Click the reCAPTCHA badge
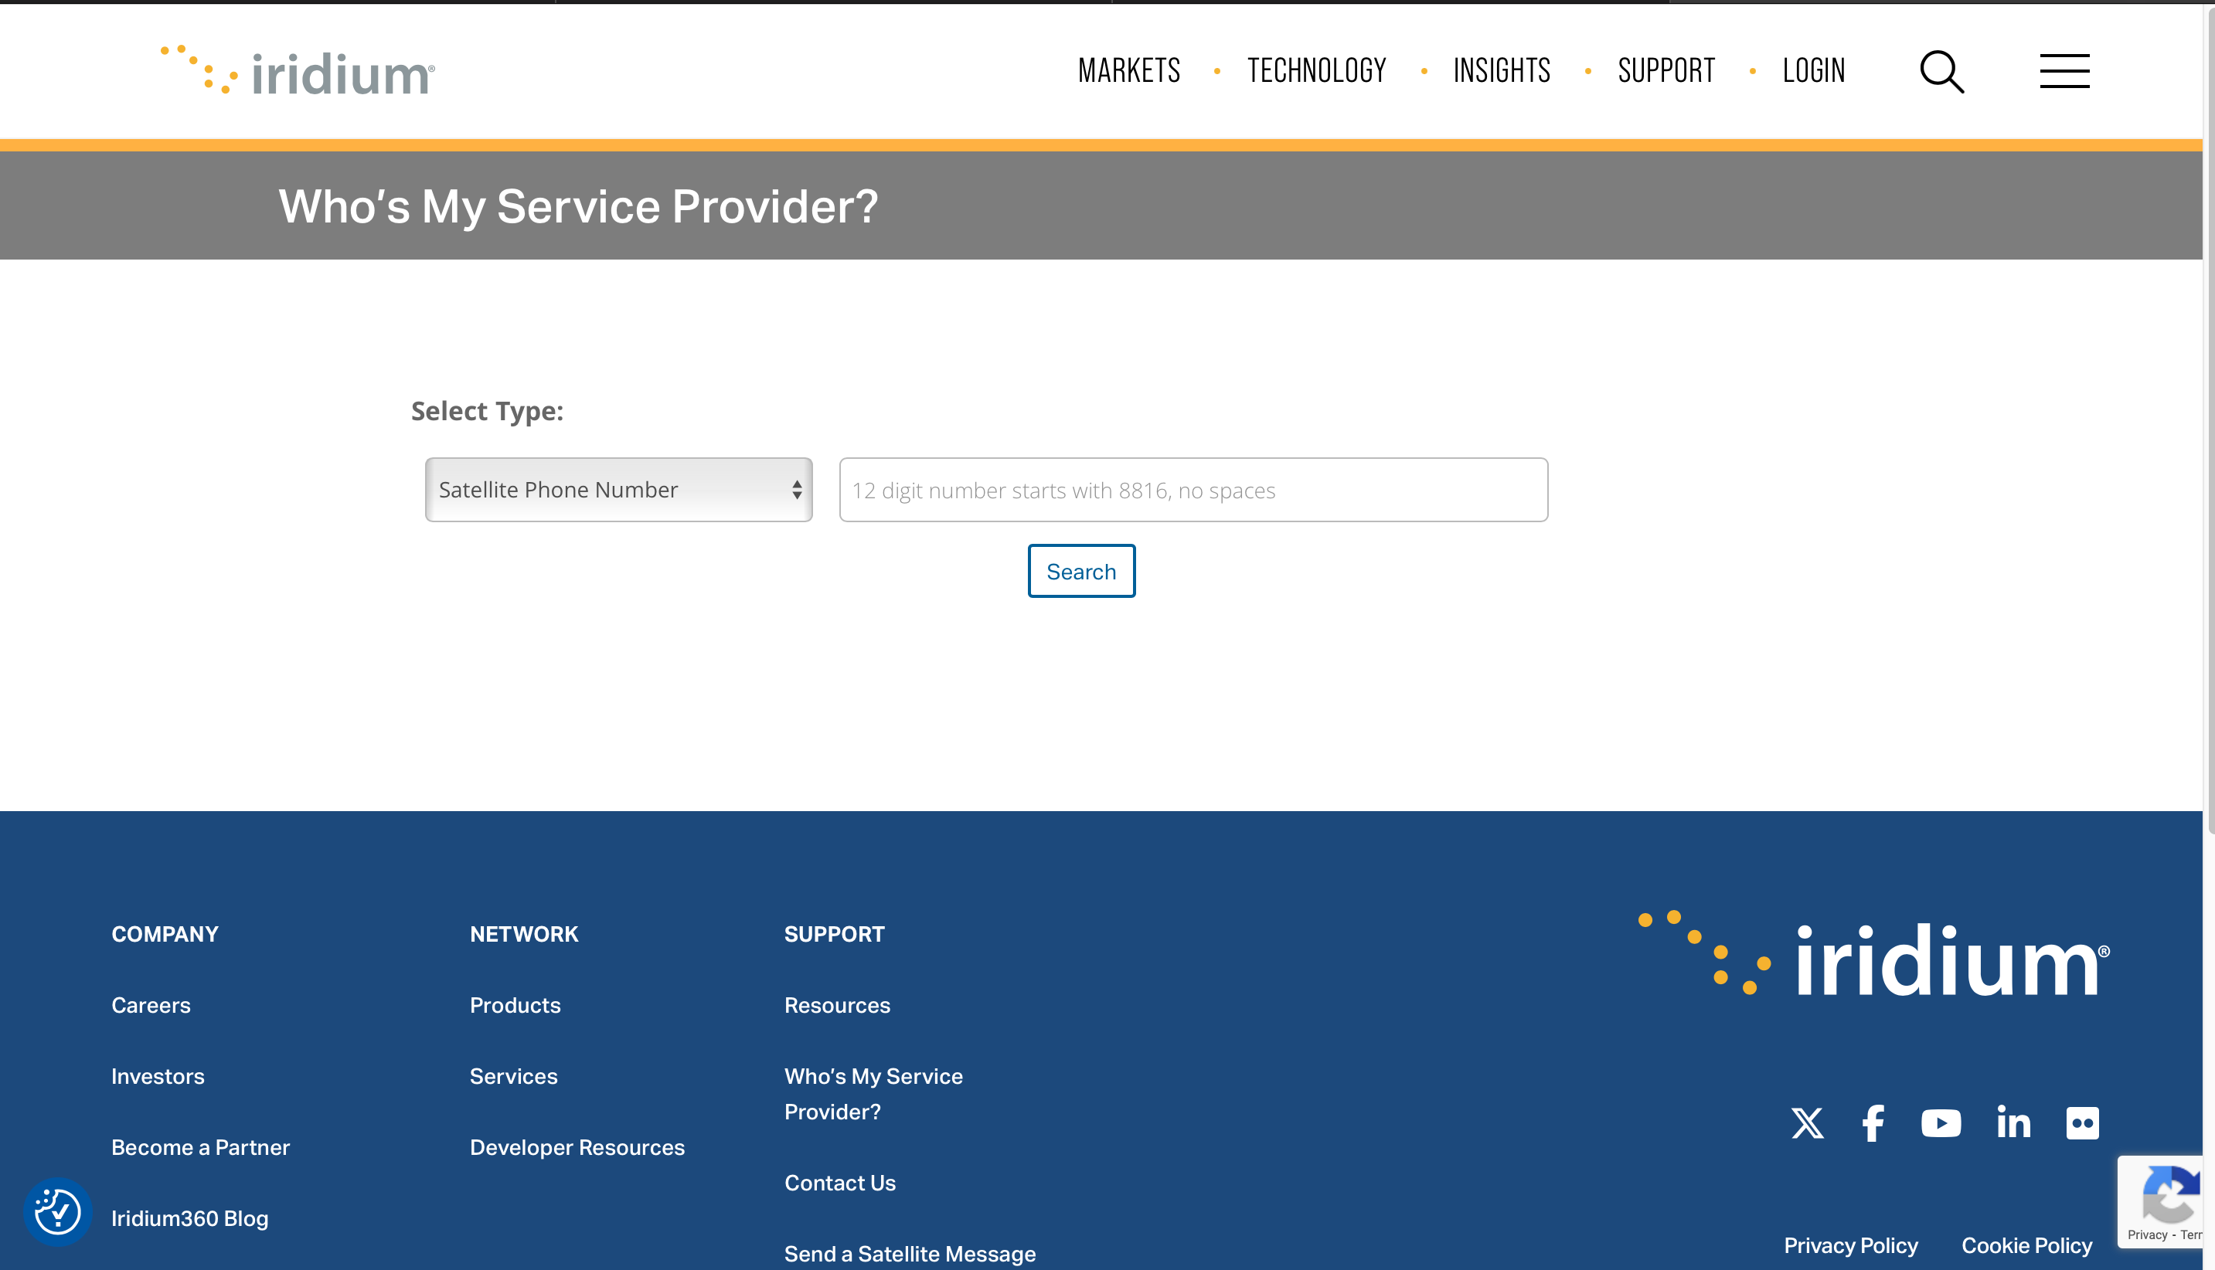 [x=2163, y=1202]
